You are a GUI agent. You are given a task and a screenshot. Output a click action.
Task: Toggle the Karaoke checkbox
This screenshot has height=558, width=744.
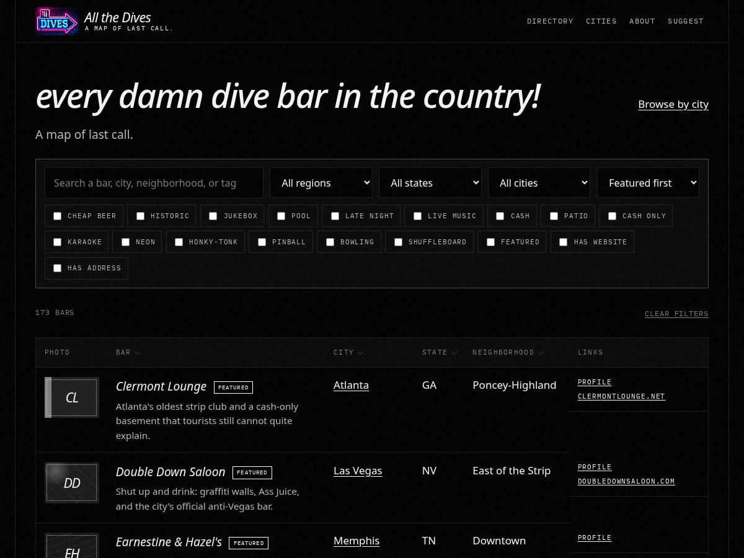57,242
